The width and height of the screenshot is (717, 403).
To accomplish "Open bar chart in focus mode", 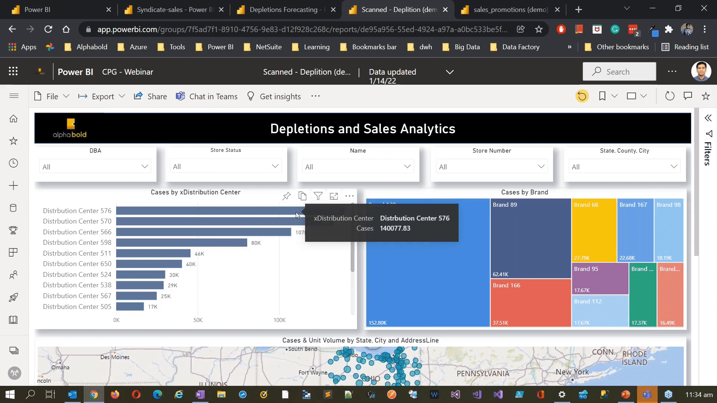I will (x=334, y=196).
